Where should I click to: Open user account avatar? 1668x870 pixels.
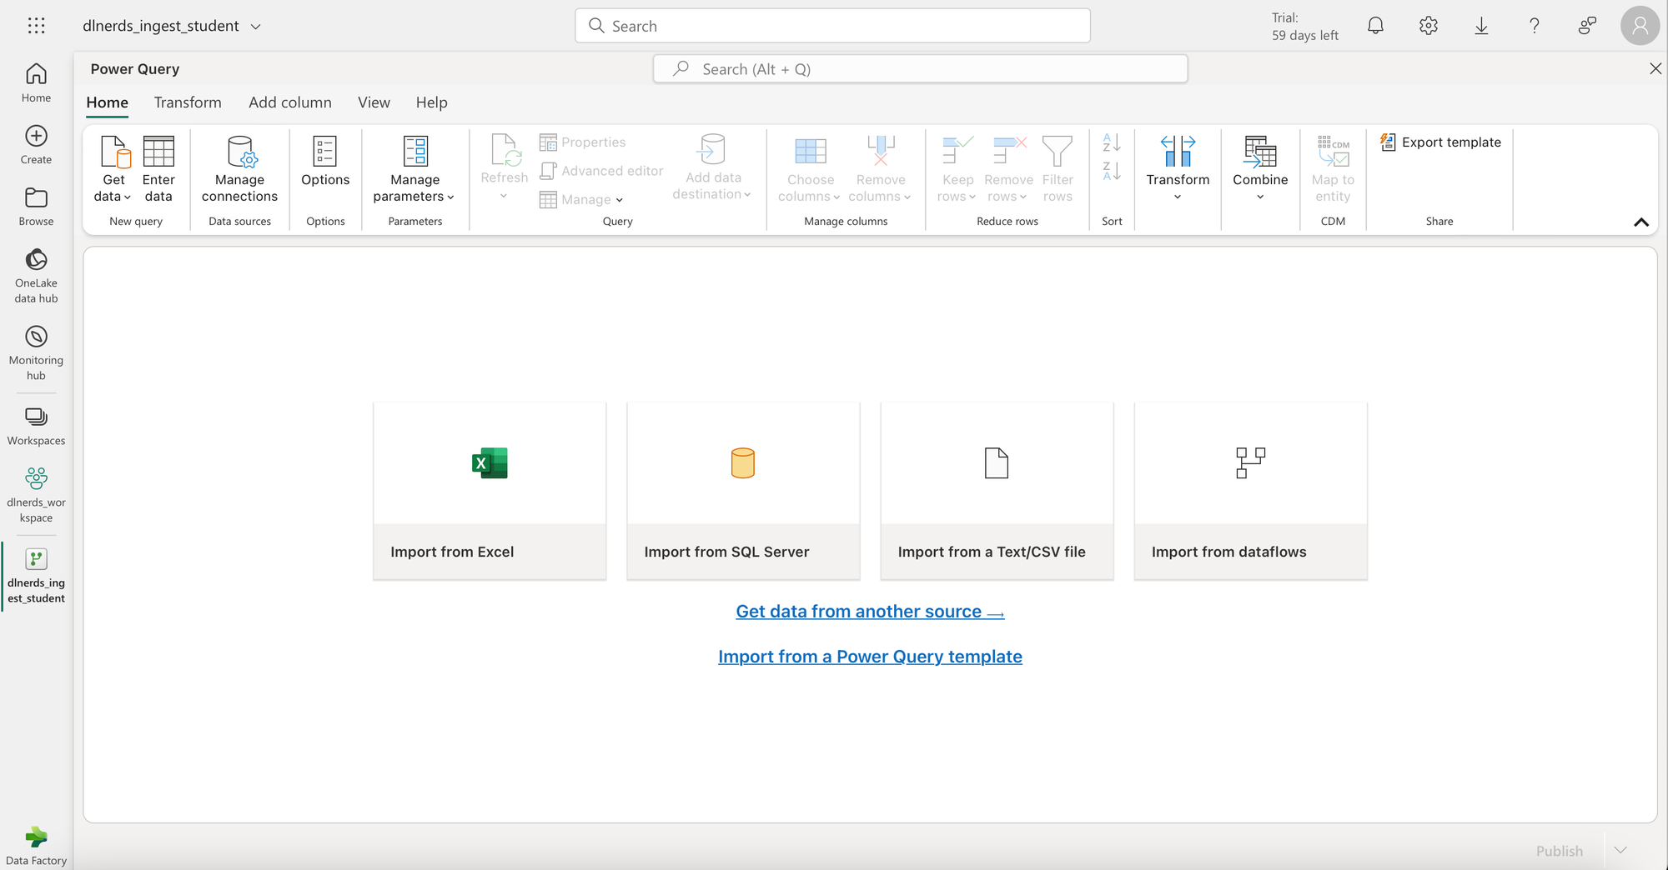(x=1640, y=26)
